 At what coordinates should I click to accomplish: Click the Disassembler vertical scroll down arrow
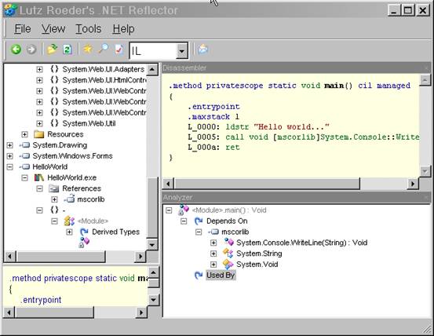pyautogui.click(x=425, y=171)
